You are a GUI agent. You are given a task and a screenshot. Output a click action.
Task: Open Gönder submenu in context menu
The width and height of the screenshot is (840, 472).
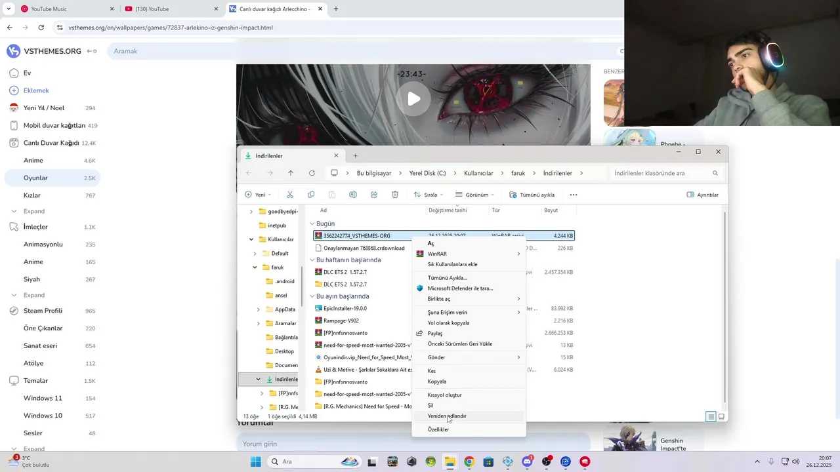coord(469,357)
